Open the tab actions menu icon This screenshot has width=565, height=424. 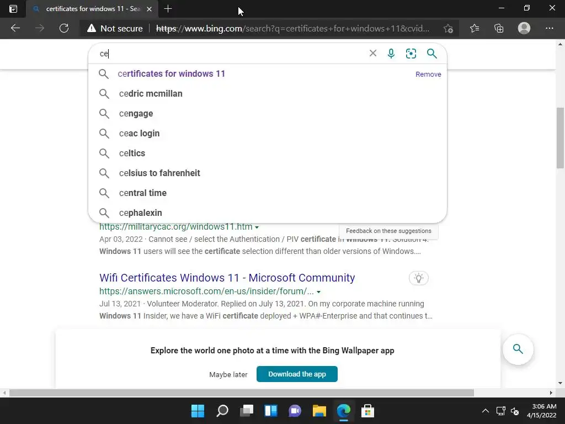tap(13, 9)
